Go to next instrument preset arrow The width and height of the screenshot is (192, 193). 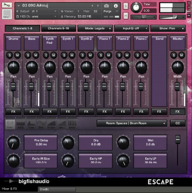[98, 6]
